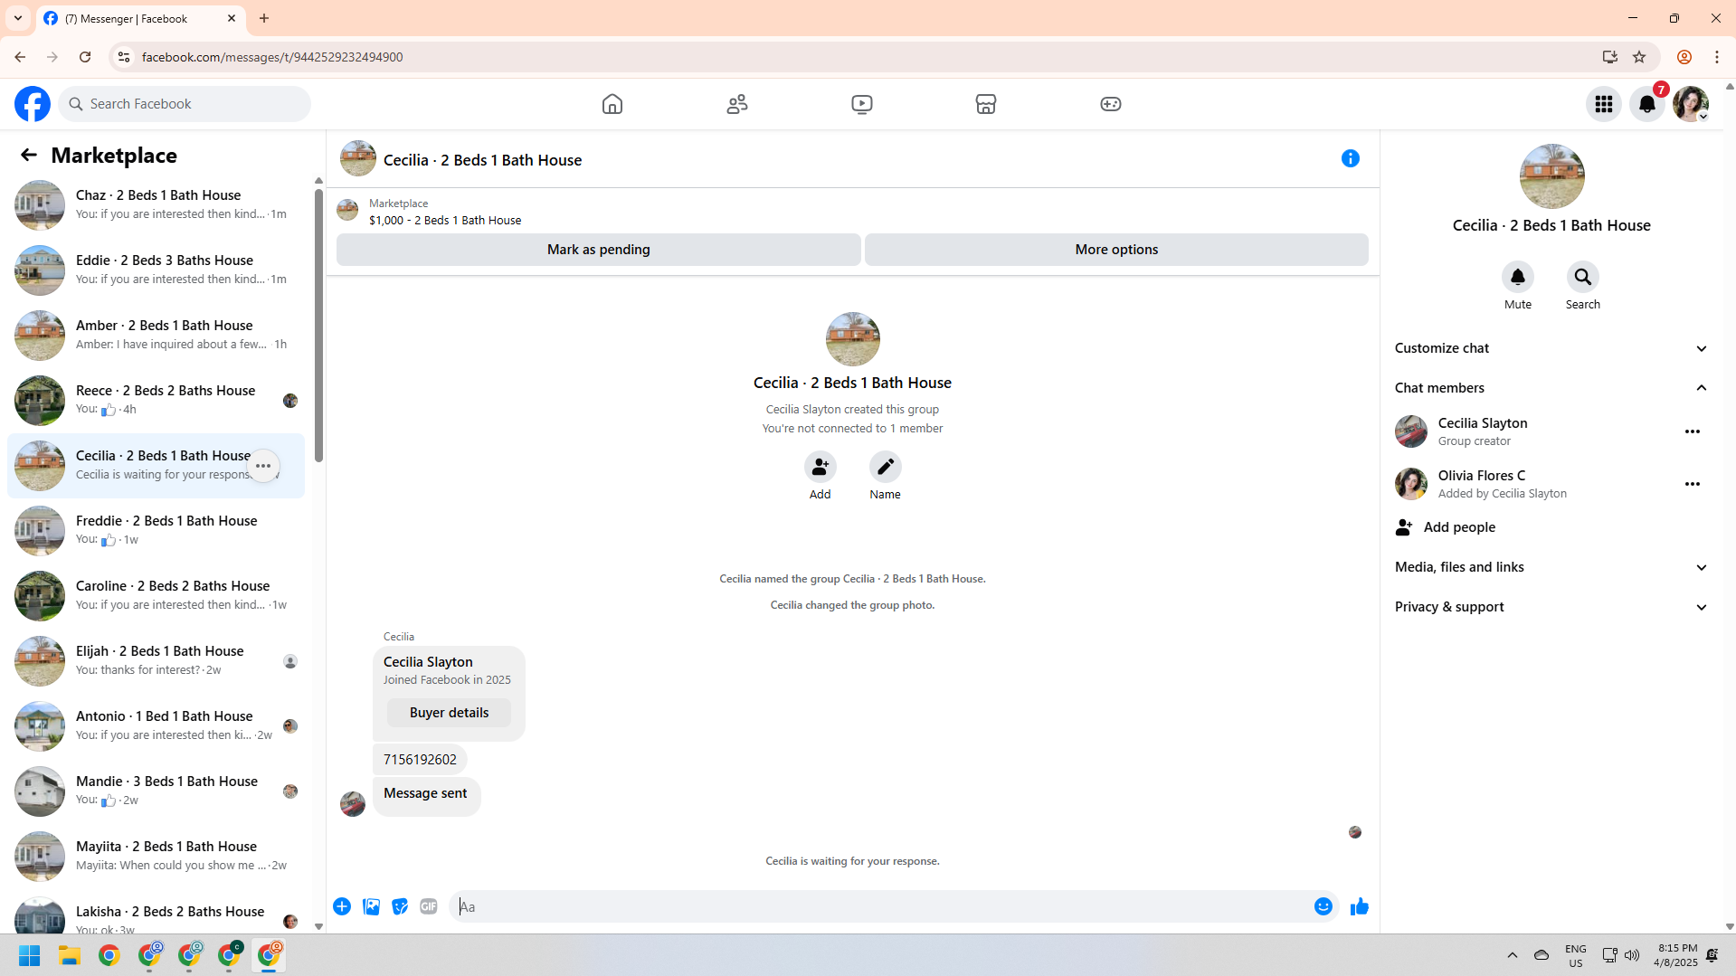1736x976 pixels.
Task: Click the Aa message input field
Action: pyautogui.click(x=877, y=906)
